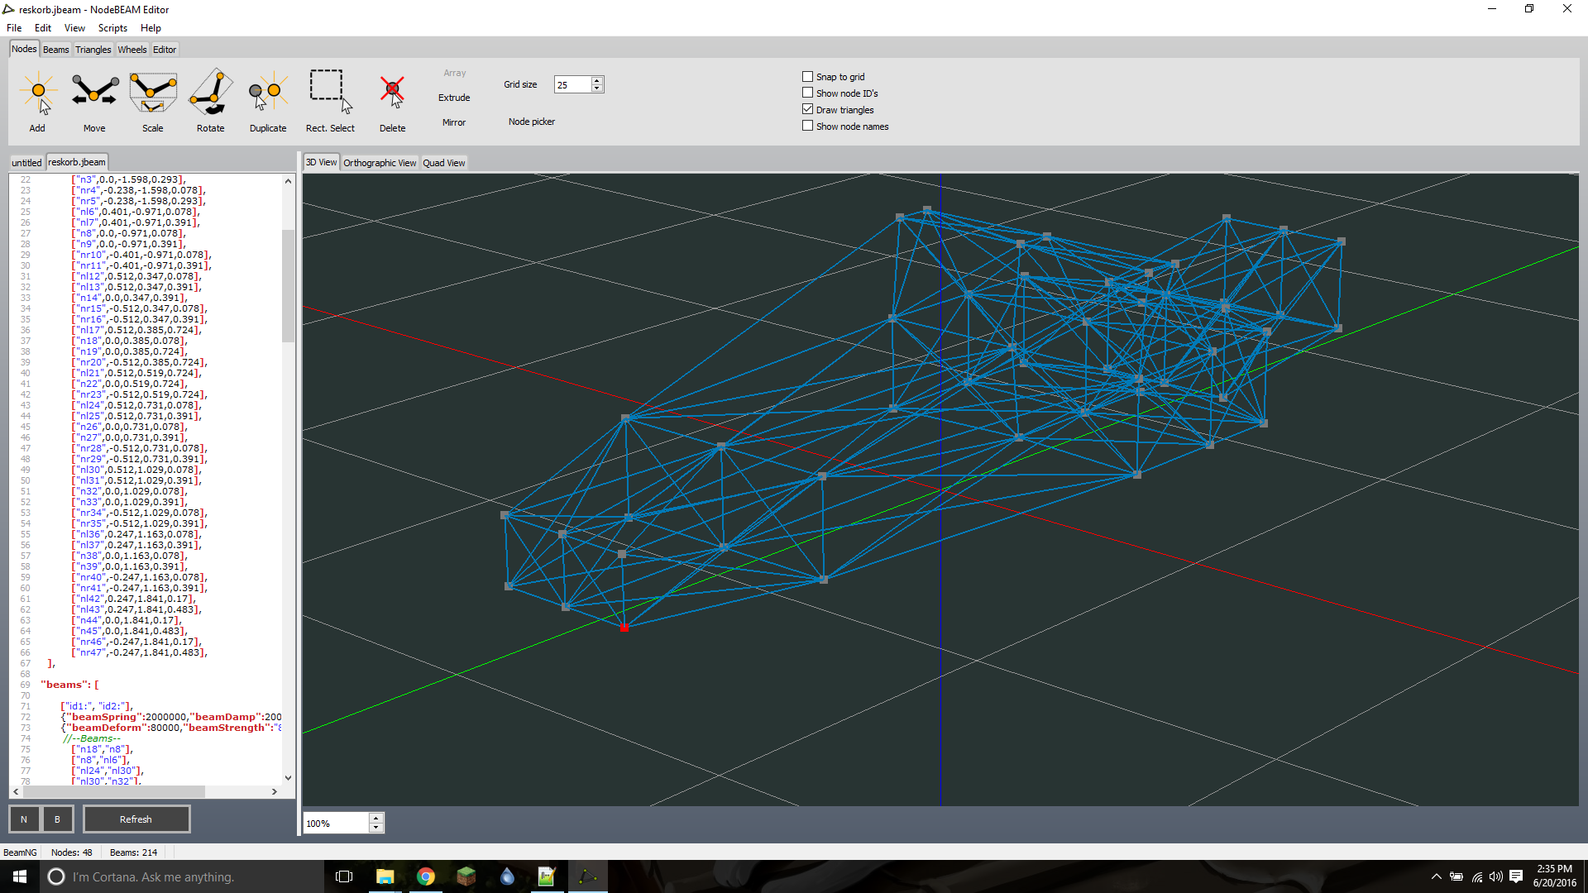The height and width of the screenshot is (893, 1588).
Task: Open Windows Start menu
Action: pos(20,876)
